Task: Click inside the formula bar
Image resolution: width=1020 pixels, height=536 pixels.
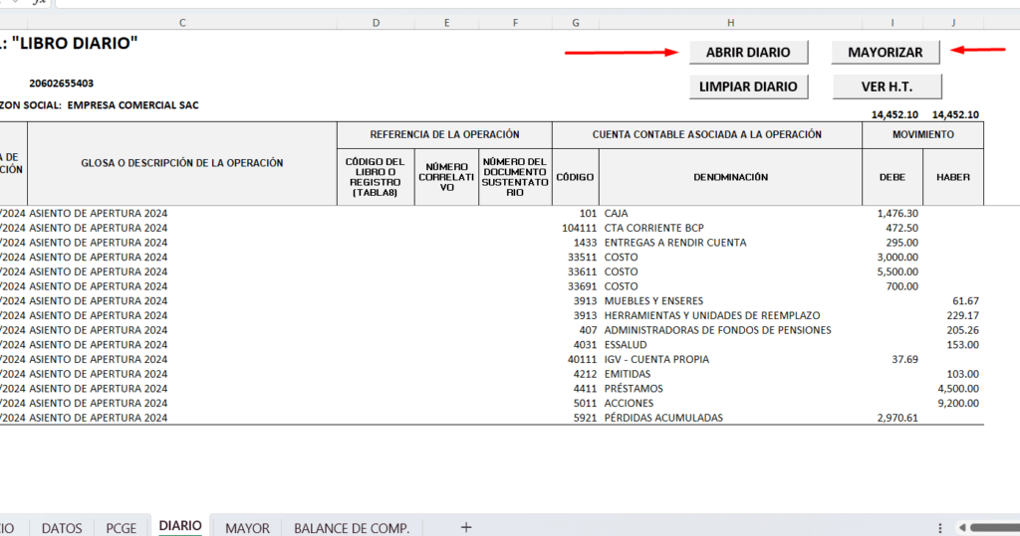Action: [x=498, y=3]
